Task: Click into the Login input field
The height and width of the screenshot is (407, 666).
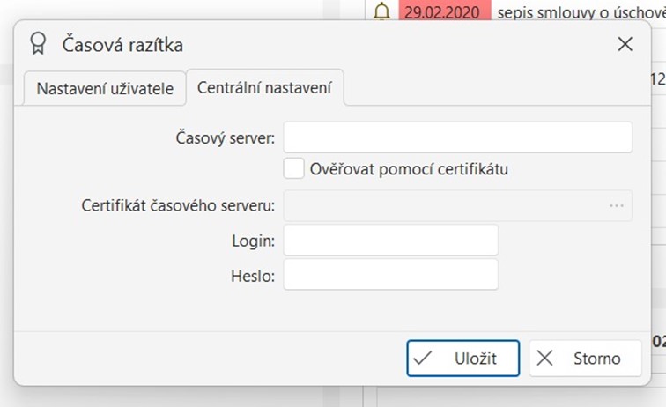Action: click(390, 240)
